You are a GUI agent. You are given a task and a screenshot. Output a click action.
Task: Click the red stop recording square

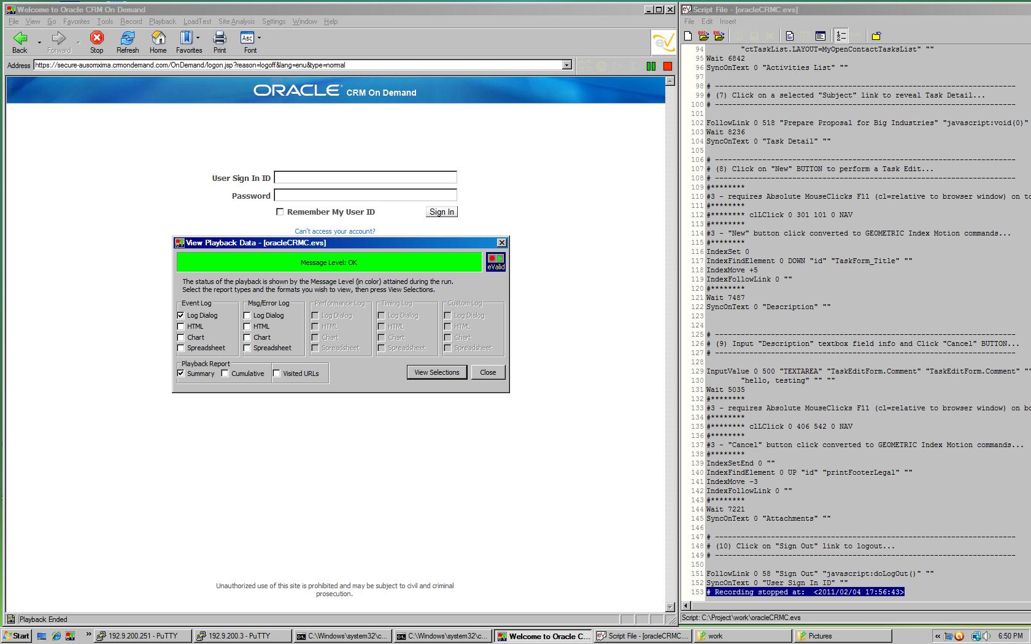click(x=668, y=66)
